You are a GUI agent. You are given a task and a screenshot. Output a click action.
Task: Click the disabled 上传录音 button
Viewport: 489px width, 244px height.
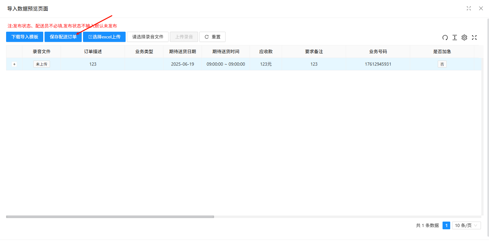tap(184, 37)
